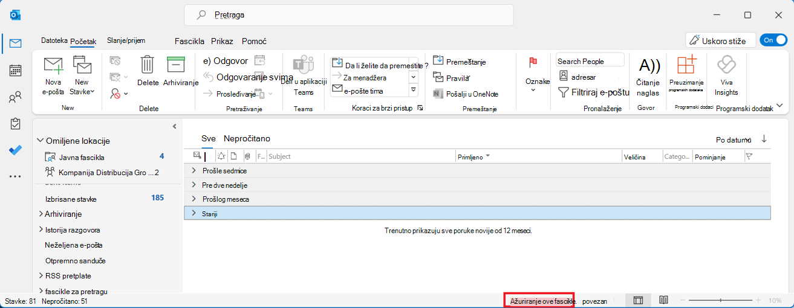The image size is (794, 308).
Task: Create Nova e-pošta message
Action: pos(53,75)
